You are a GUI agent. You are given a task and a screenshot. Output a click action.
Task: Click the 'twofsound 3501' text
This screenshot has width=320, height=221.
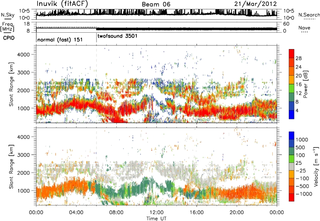tap(118, 36)
